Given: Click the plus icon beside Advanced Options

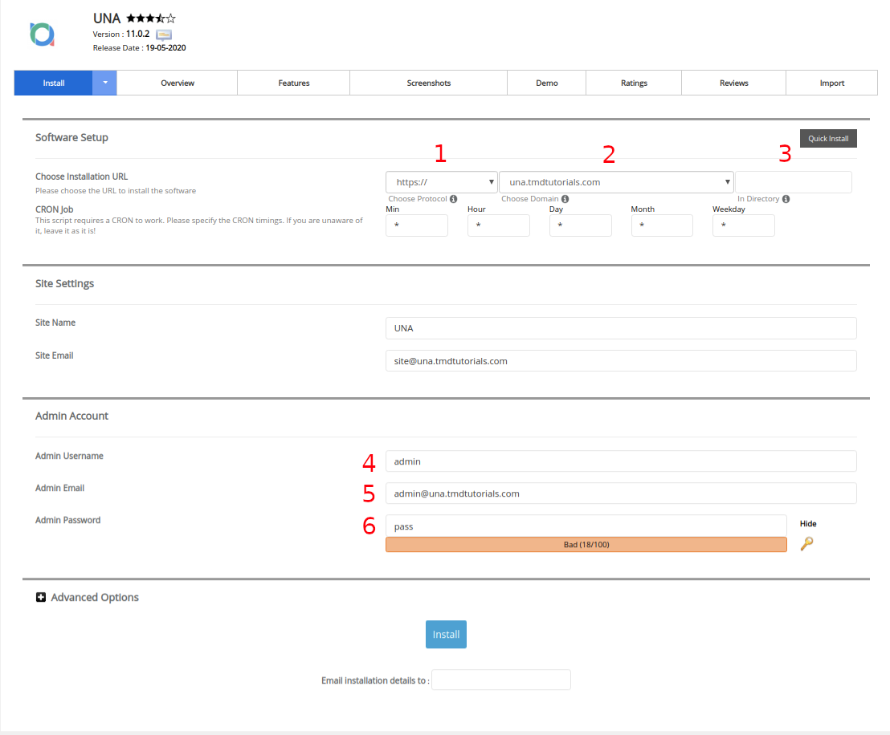Looking at the screenshot, I should point(41,597).
